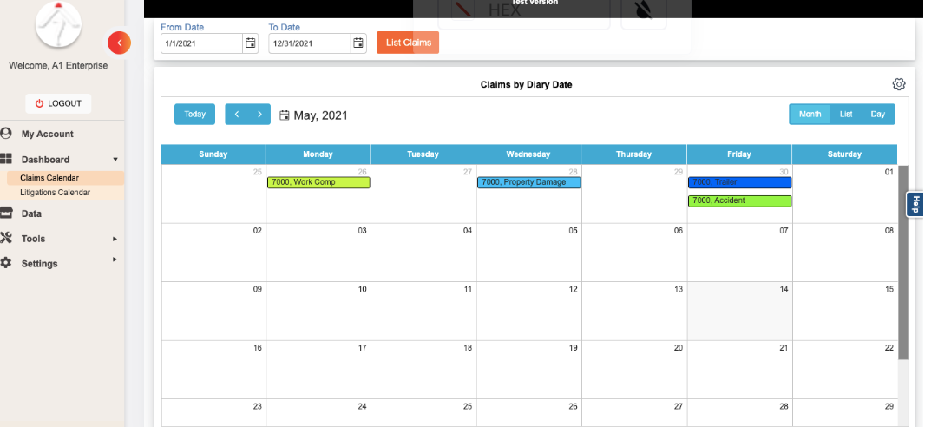The height and width of the screenshot is (427, 925).
Task: Open the blue 7000, Trailer claim event
Action: (739, 182)
